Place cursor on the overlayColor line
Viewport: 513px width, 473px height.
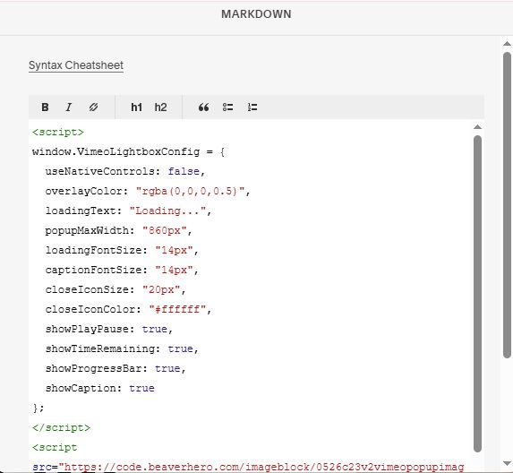click(x=148, y=191)
